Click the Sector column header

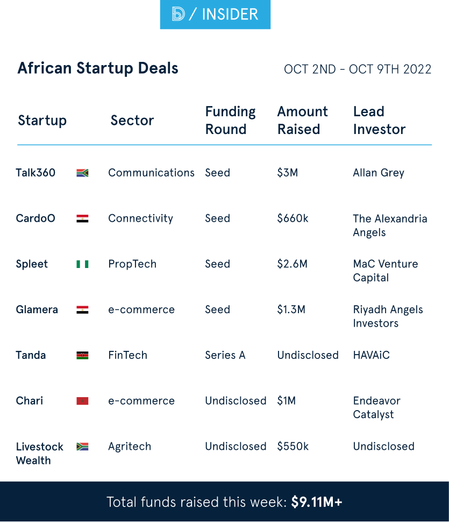coord(132,121)
